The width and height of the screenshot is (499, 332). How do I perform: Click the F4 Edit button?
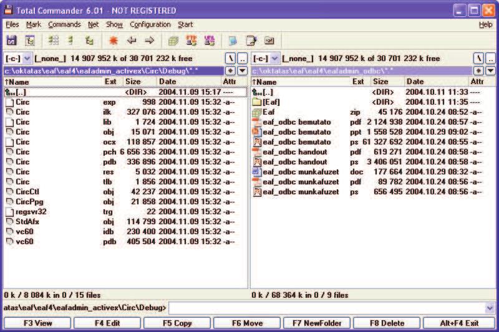[x=107, y=323]
